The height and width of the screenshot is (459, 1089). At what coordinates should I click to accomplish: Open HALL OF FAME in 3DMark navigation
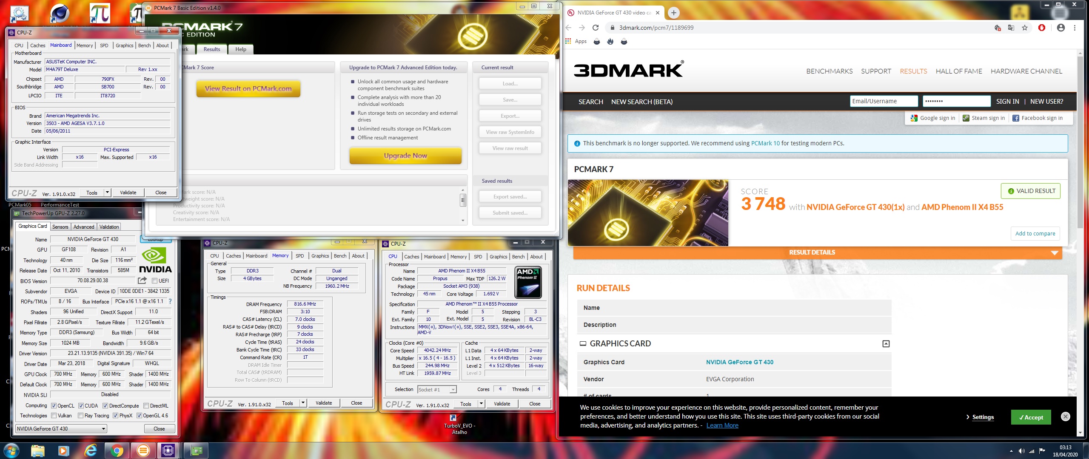(x=959, y=71)
